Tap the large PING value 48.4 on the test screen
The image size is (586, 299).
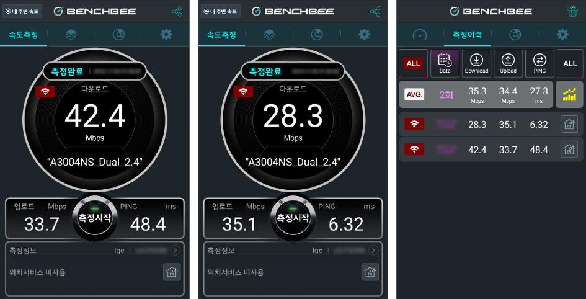point(148,225)
